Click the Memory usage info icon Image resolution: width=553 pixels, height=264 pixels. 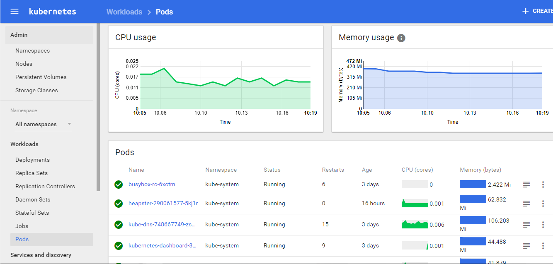[x=401, y=38]
